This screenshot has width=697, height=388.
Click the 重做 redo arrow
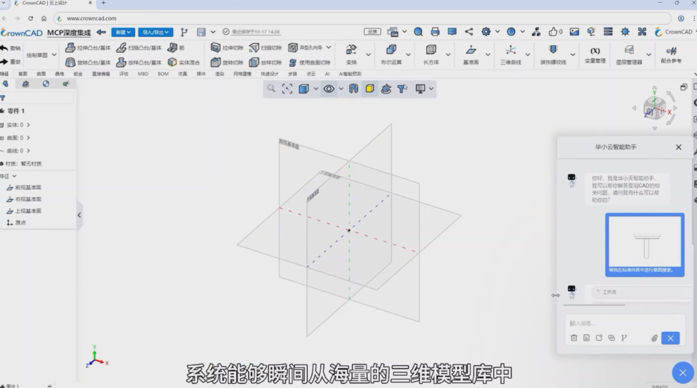click(x=10, y=61)
